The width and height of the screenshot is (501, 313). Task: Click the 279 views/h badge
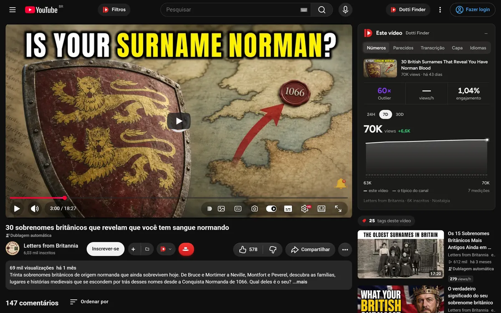[x=460, y=279]
